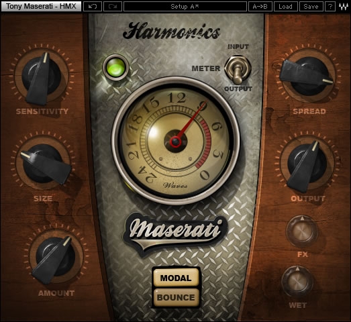
Task: Open the Setup A* preset menu
Action: [185, 6]
